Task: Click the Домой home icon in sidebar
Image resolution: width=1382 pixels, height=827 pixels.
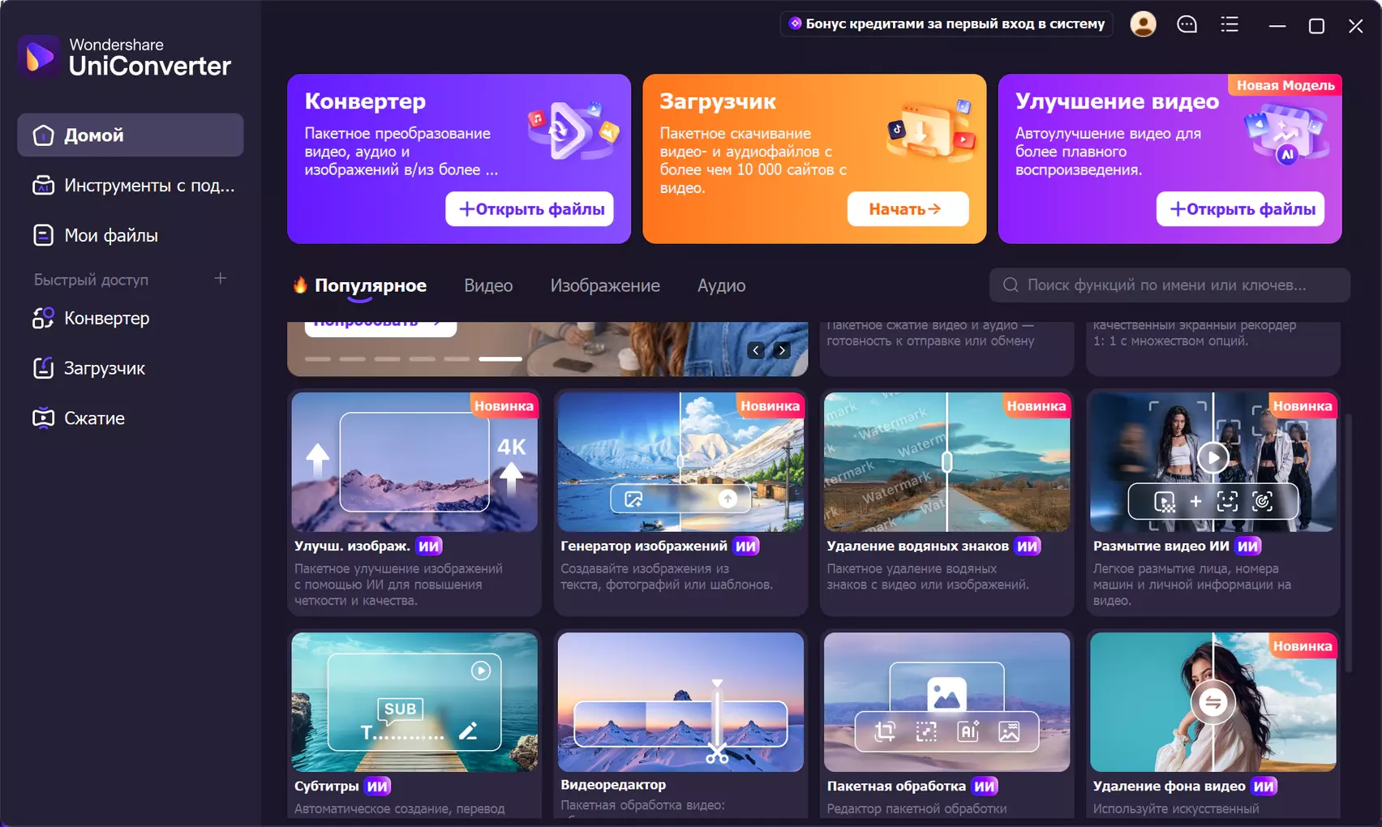Action: point(43,135)
